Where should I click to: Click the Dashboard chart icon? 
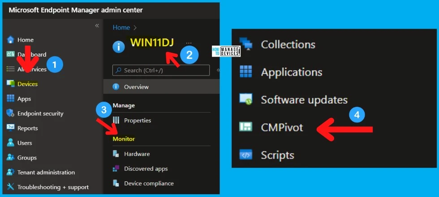10,54
